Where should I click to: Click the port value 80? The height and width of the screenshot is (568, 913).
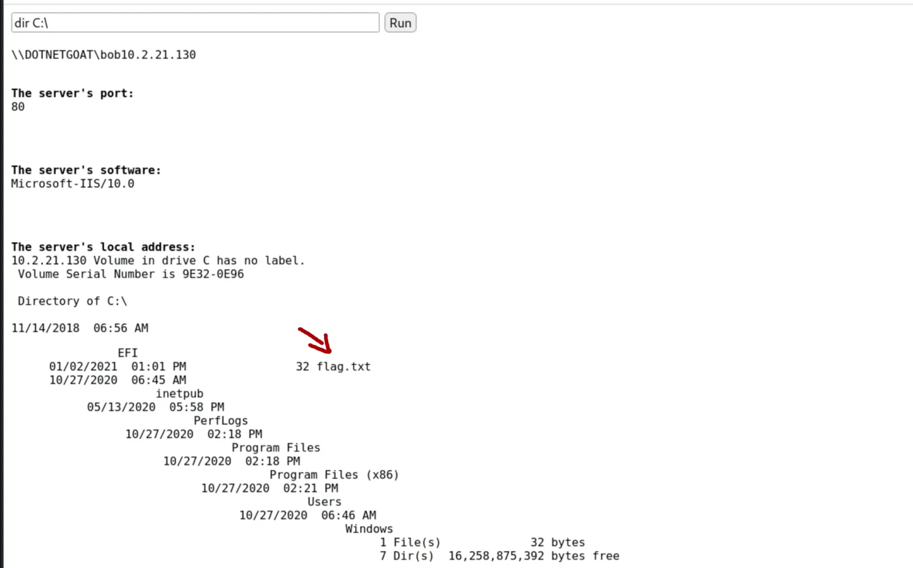tap(18, 107)
